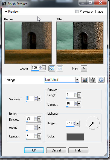Viewport: 110px width, 160px height.
Task: Open the Angle value dropdown arrow
Action: 77,124
